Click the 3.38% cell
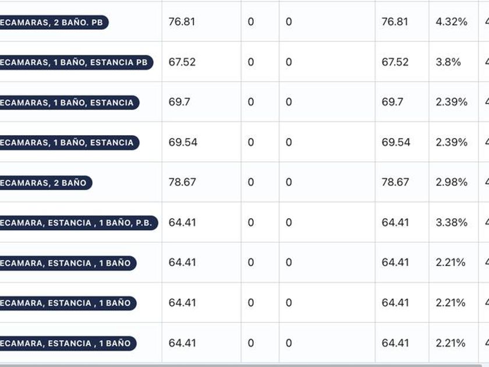The height and width of the screenshot is (367, 489). point(451,223)
